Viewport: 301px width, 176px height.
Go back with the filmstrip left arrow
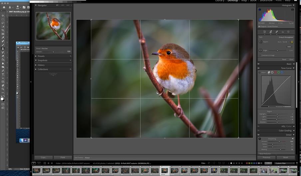click(48, 163)
